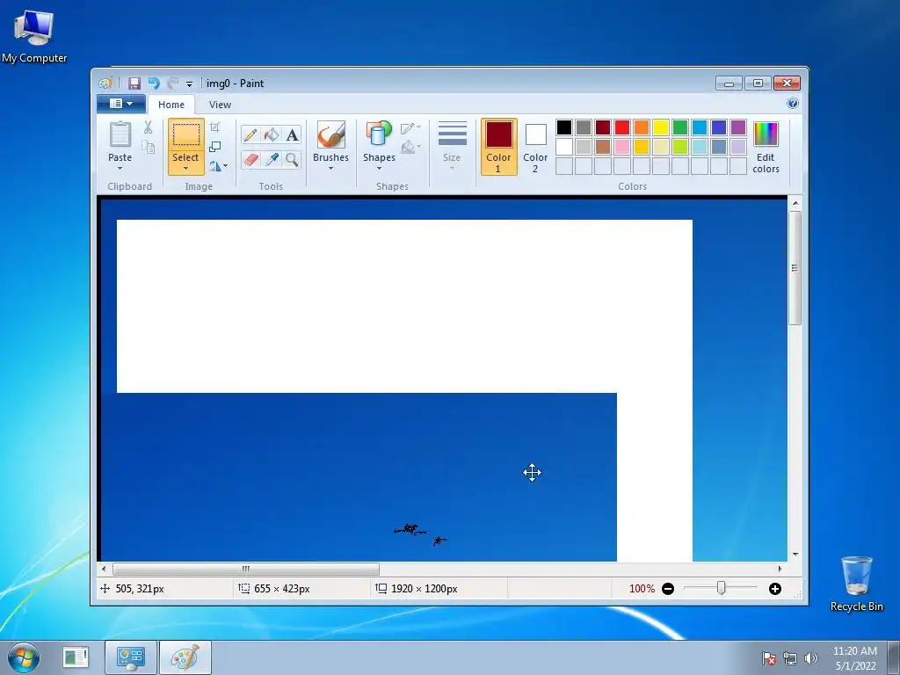Click the zoom in plus button

(775, 589)
